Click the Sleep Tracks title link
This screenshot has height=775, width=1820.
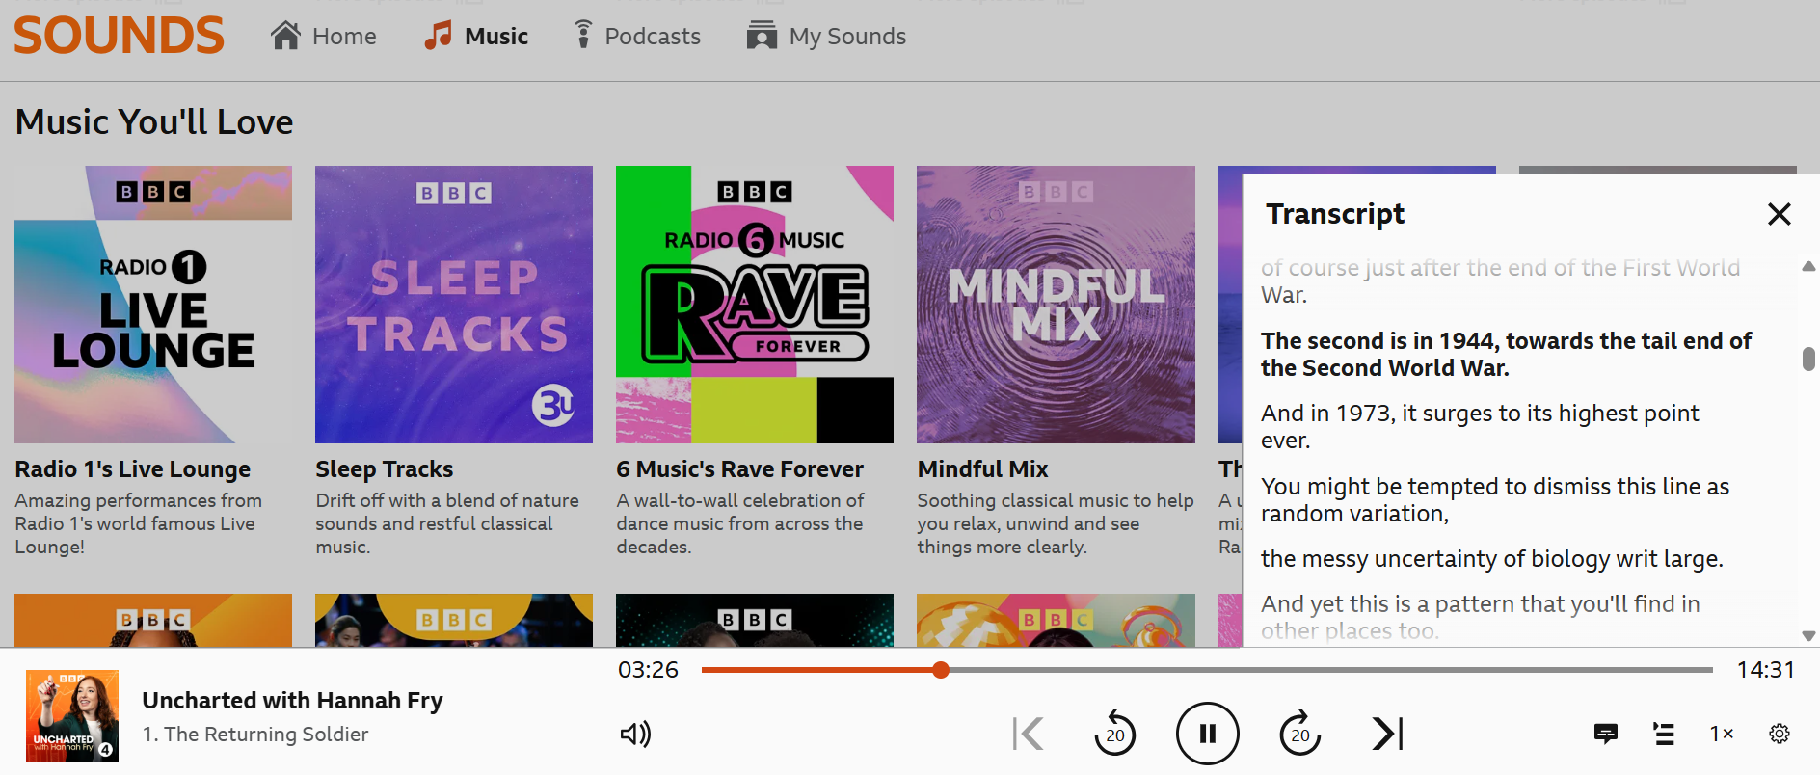pyautogui.click(x=385, y=469)
